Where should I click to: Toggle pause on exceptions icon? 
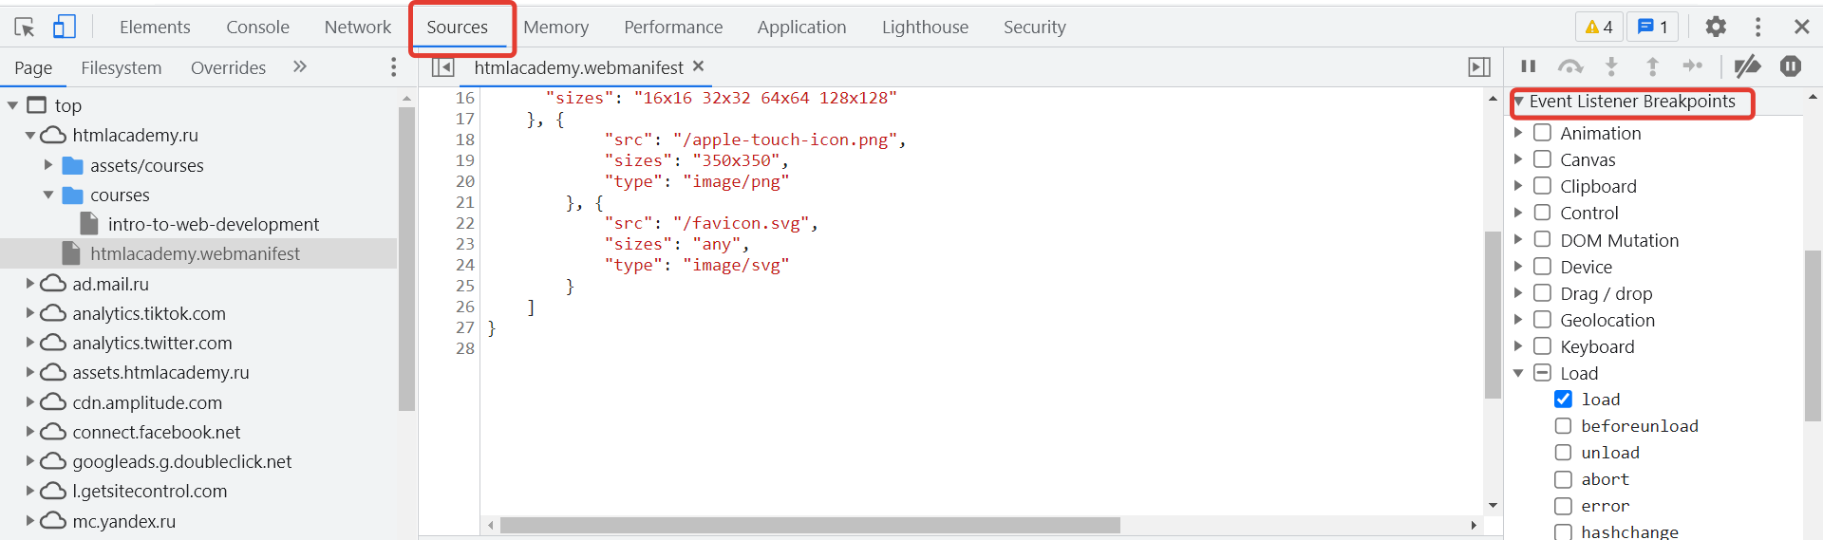point(1791,66)
